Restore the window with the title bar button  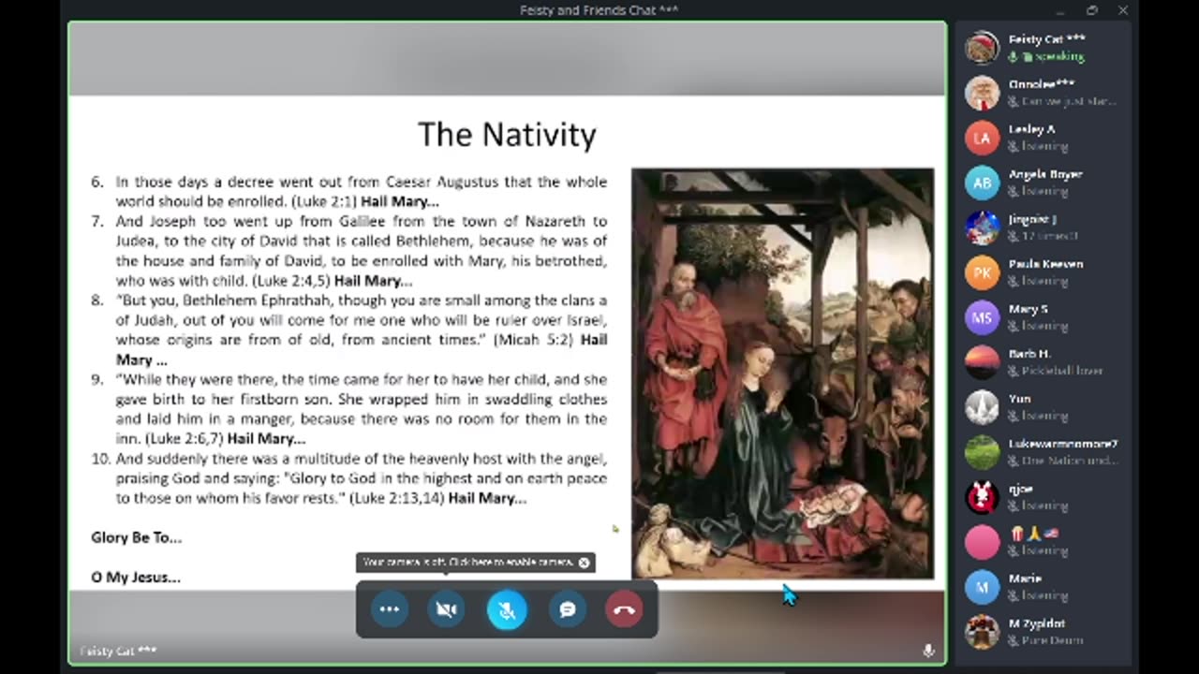click(x=1092, y=10)
